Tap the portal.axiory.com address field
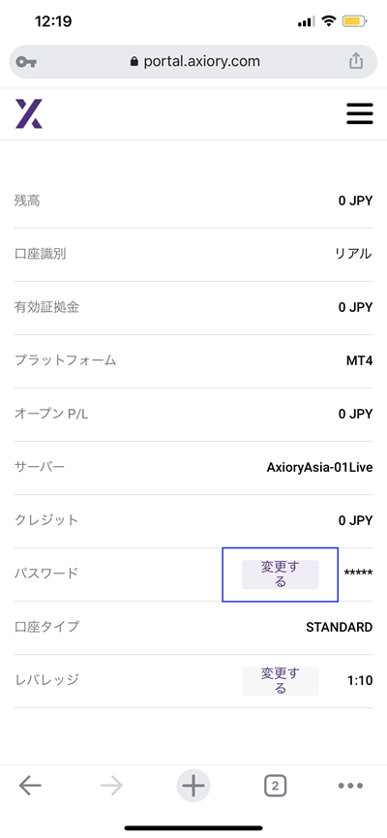The image size is (387, 838). tap(193, 61)
